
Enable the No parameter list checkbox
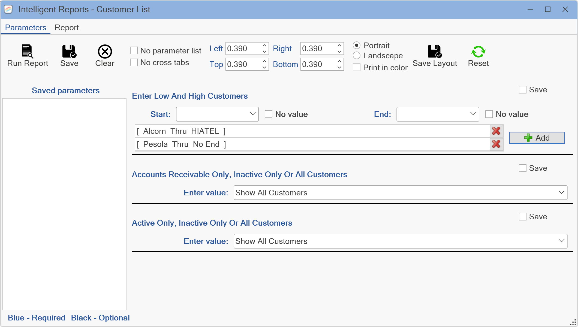coord(134,51)
